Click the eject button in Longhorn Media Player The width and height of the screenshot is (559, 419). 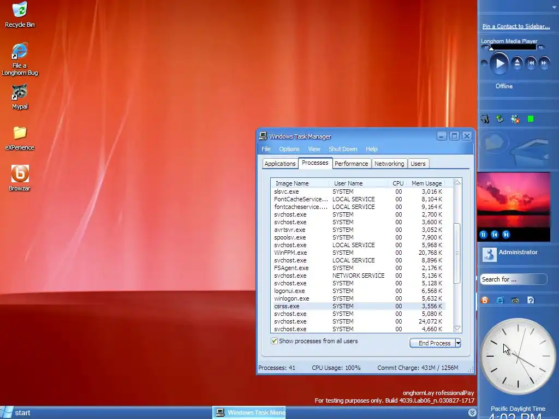point(517,63)
